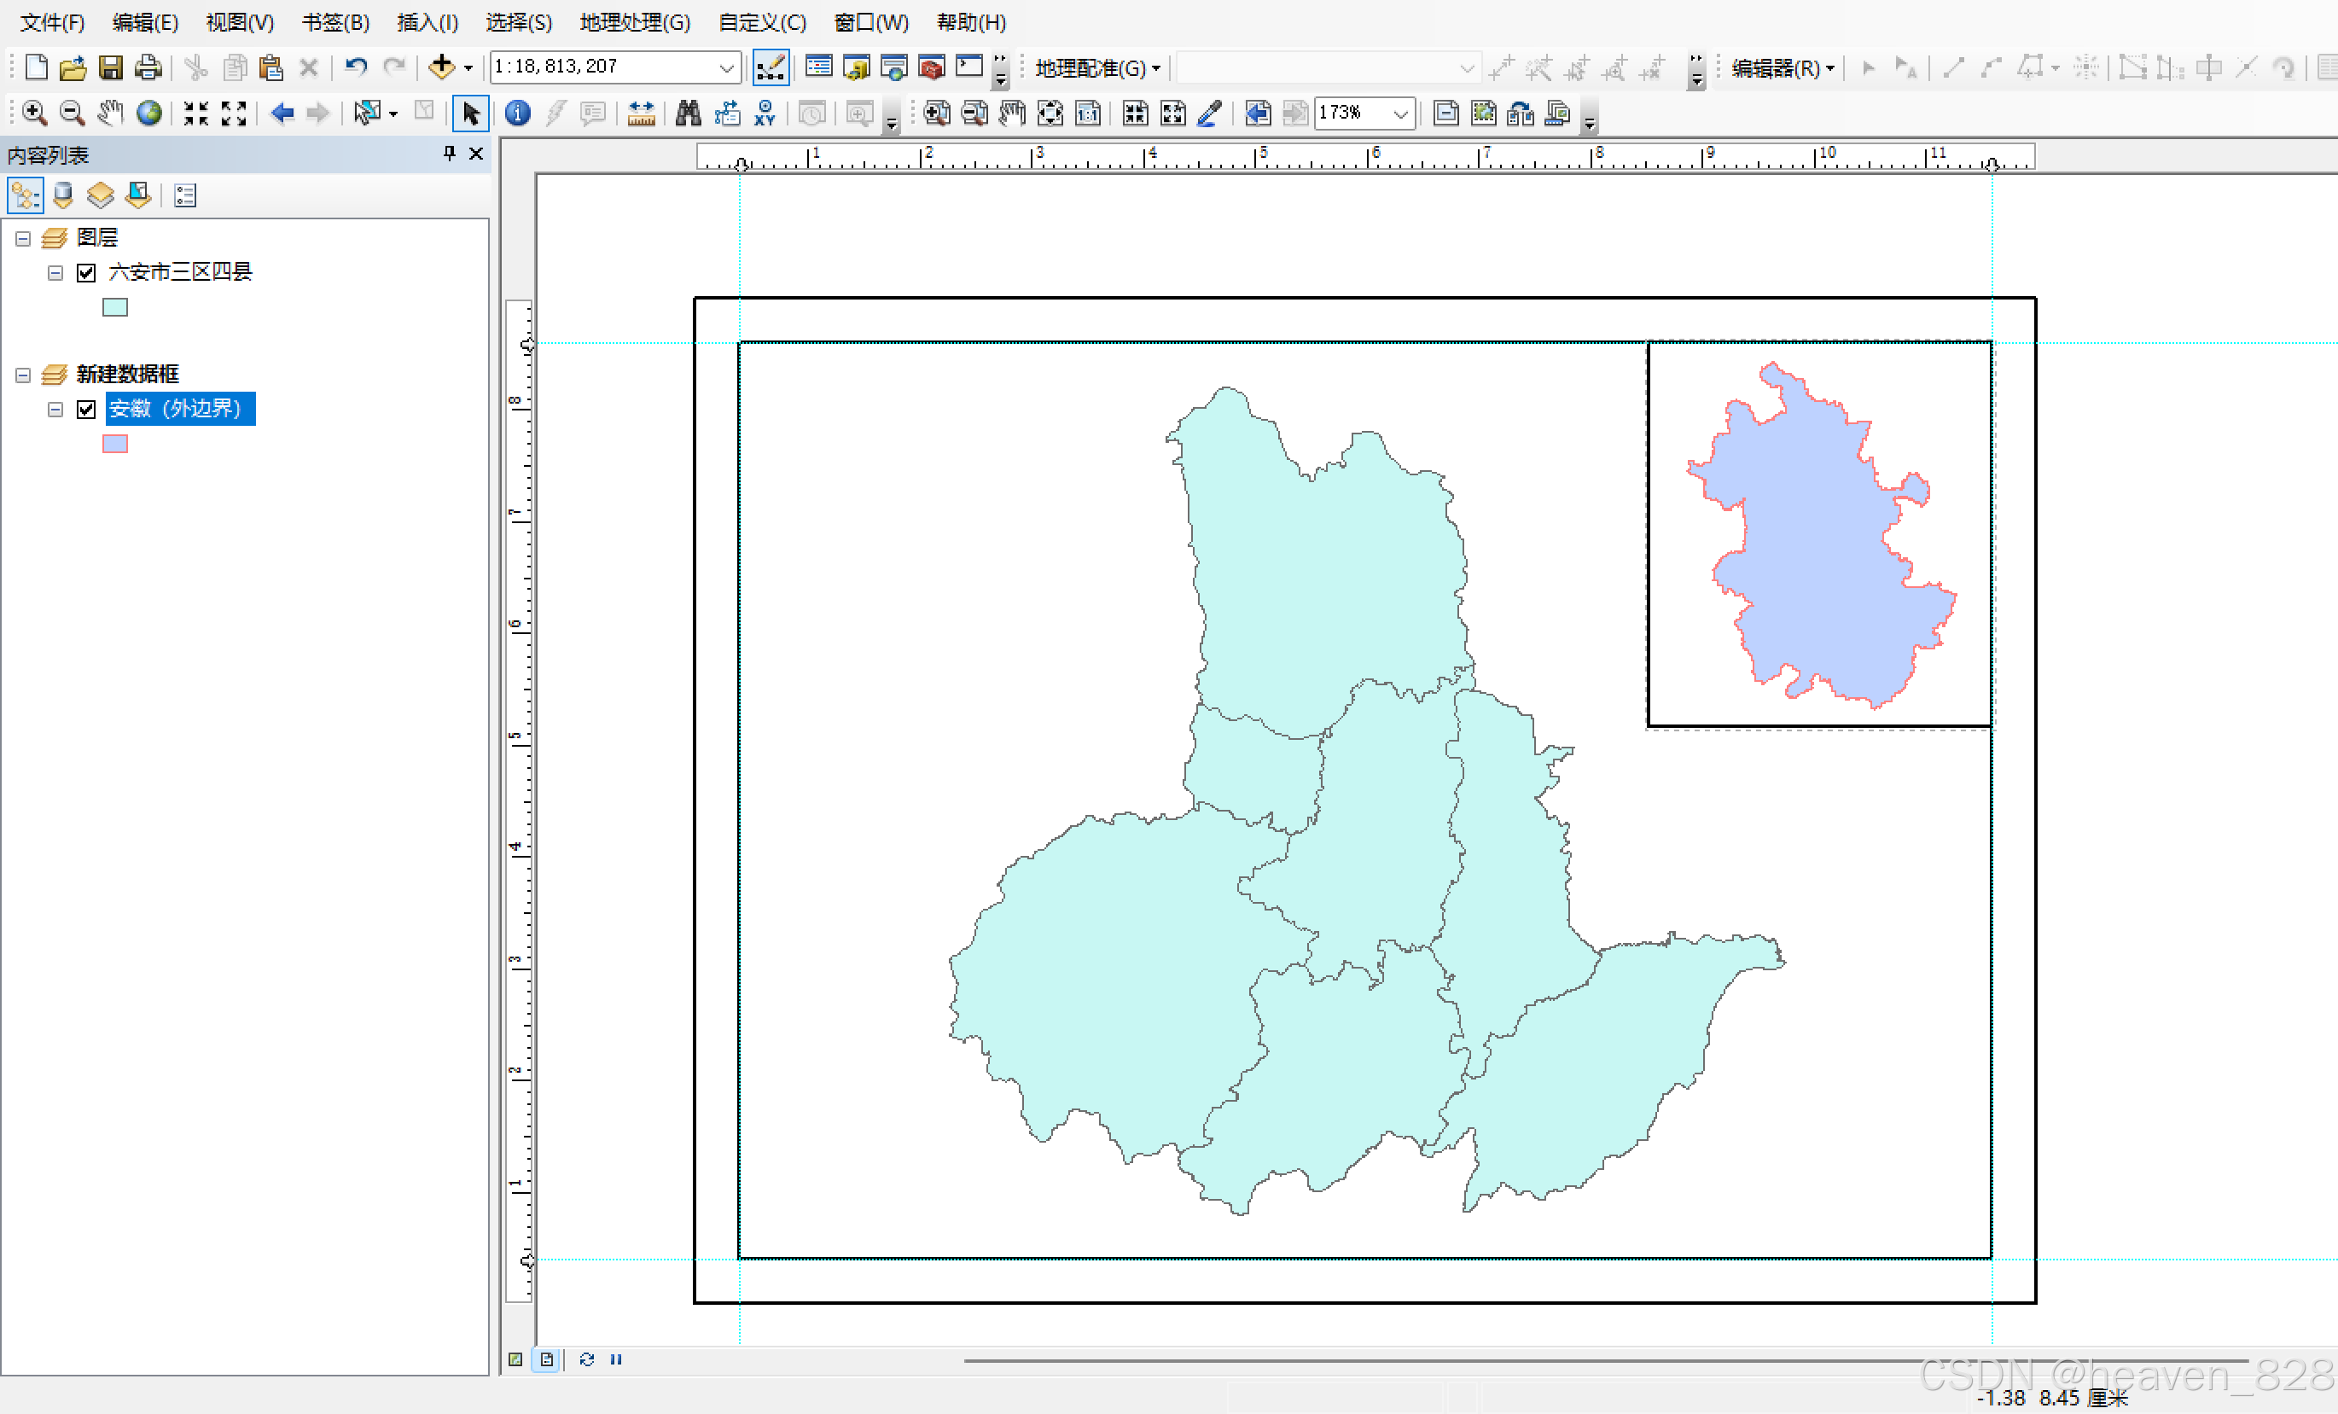Toggle visibility of 安徽（外边界） layer
2338x1414 pixels.
(86, 410)
